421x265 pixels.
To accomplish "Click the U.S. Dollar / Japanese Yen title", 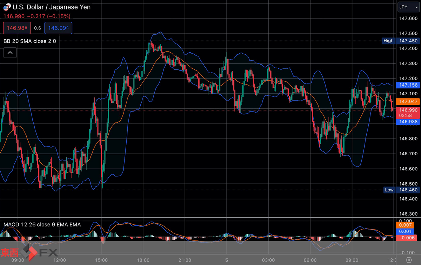I will 51,7.
